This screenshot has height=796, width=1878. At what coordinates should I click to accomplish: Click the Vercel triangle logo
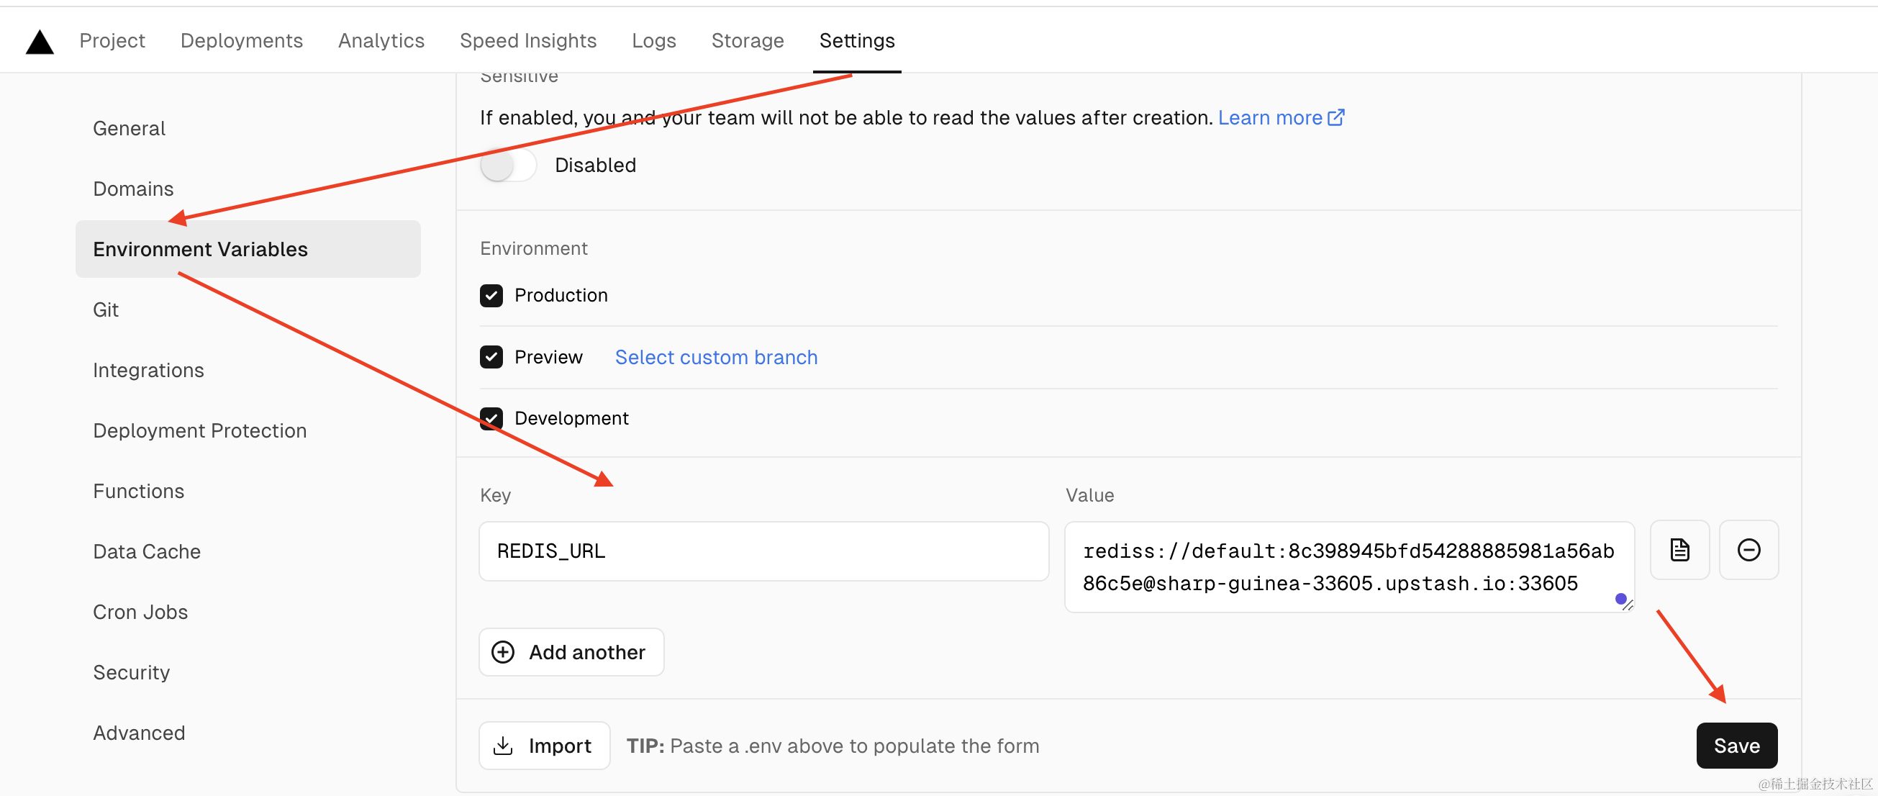[40, 42]
